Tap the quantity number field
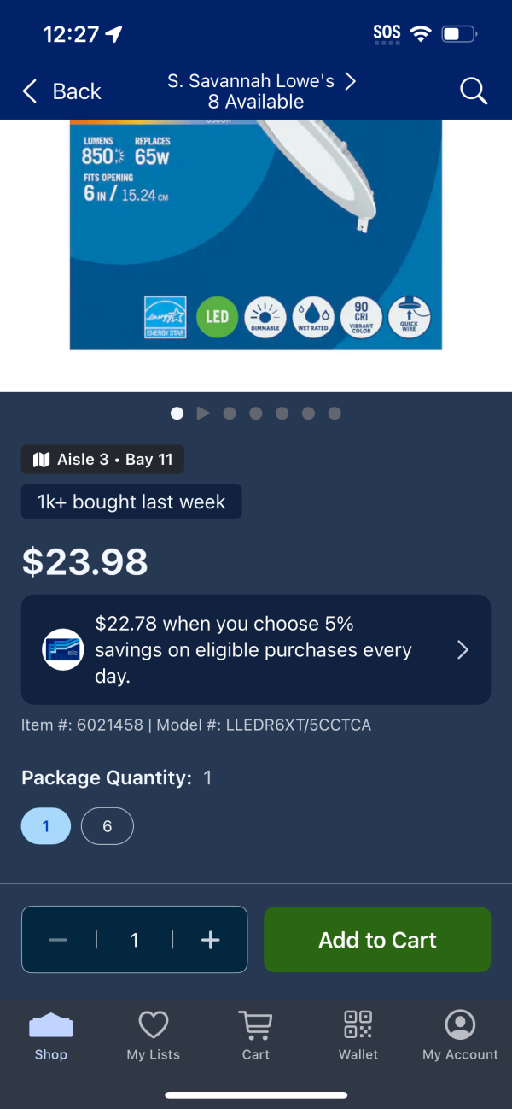Image resolution: width=512 pixels, height=1109 pixels. pos(134,940)
